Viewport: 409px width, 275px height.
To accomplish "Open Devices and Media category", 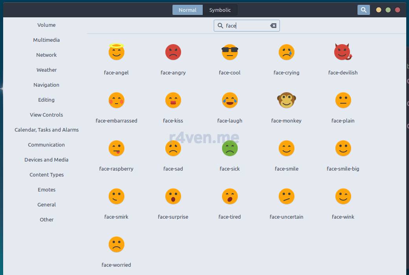I will coord(46,160).
